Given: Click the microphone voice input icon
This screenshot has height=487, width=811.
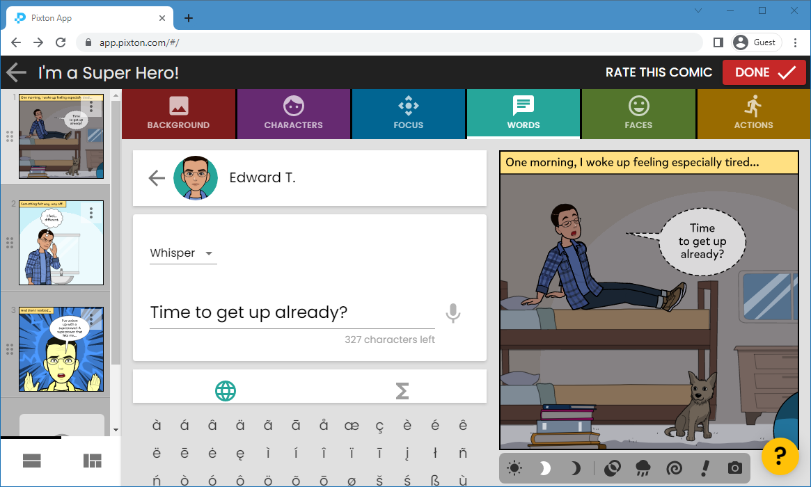Looking at the screenshot, I should [453, 313].
